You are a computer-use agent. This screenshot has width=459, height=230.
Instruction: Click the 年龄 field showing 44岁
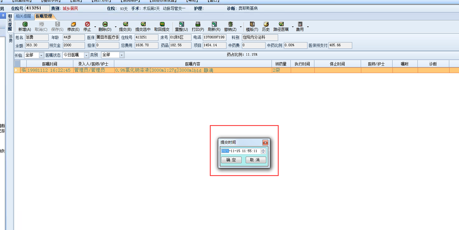tap(74, 37)
